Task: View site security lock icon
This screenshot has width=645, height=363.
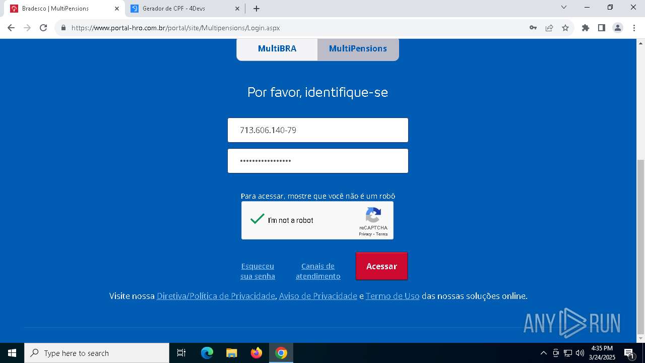Action: (63, 28)
